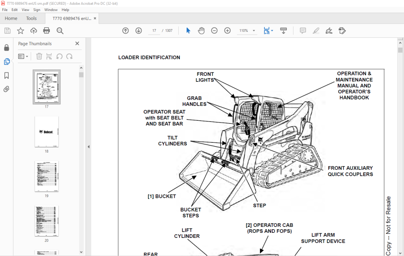The height and width of the screenshot is (256, 404).
Task: Print the document with the printer icon
Action: tap(47, 31)
